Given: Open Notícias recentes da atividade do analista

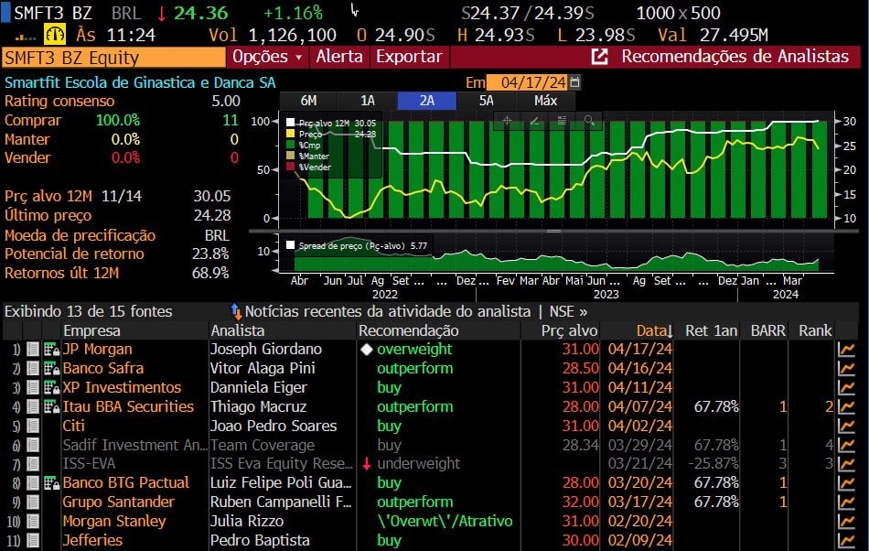Looking at the screenshot, I should pos(388,311).
